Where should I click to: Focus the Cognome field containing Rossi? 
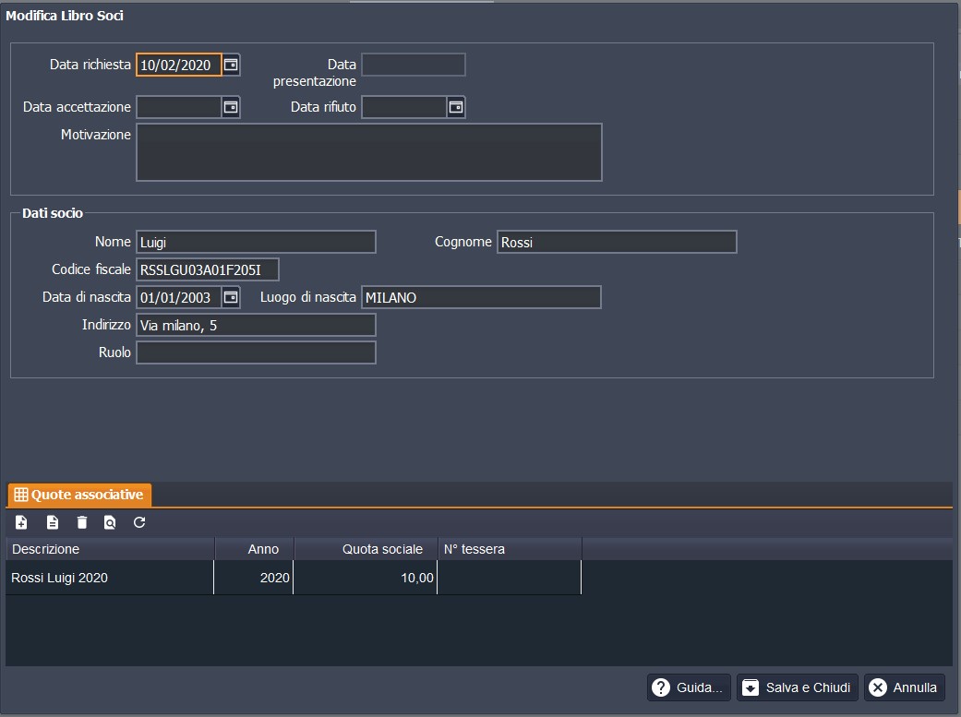(617, 242)
